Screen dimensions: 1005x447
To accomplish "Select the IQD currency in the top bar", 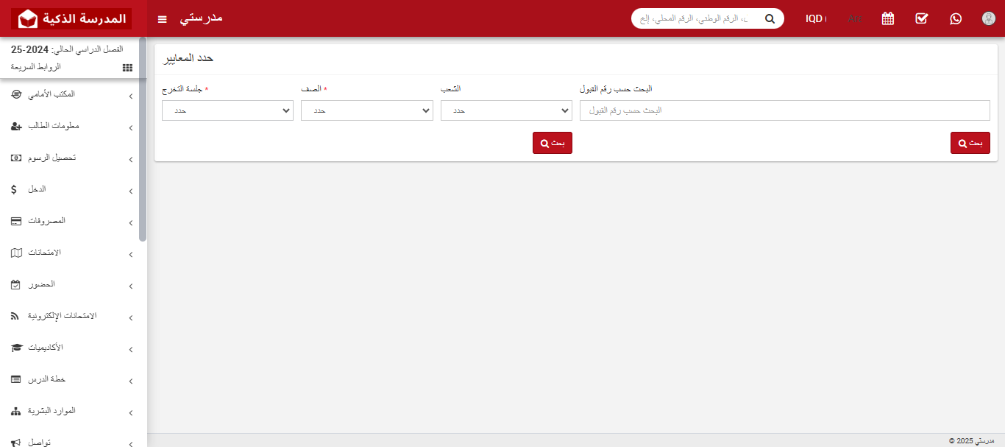I will click(815, 18).
